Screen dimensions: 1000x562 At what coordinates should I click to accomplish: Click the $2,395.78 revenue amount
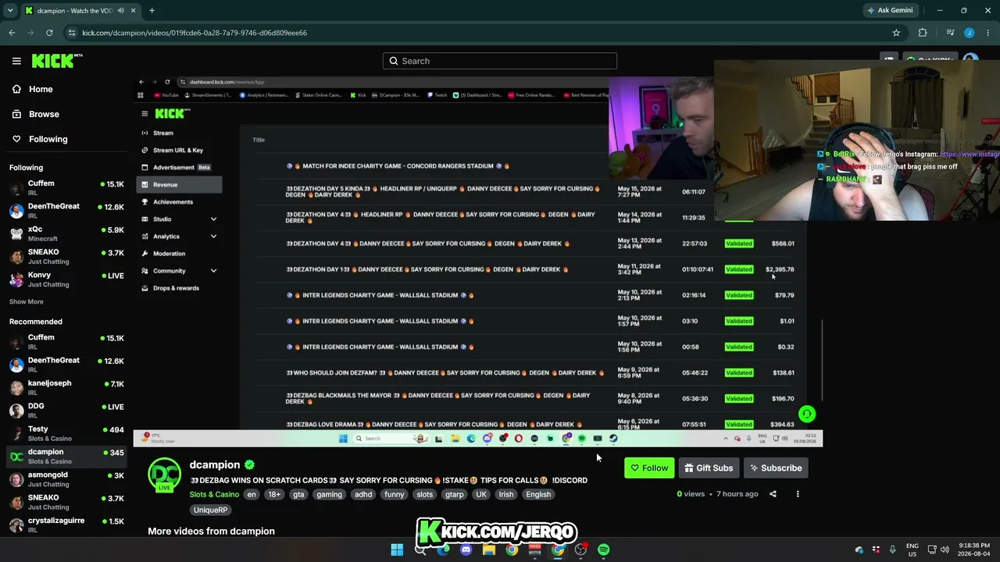click(780, 269)
